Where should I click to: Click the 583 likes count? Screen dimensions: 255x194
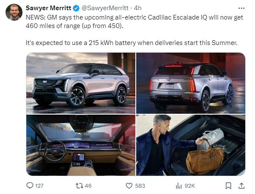(140, 186)
